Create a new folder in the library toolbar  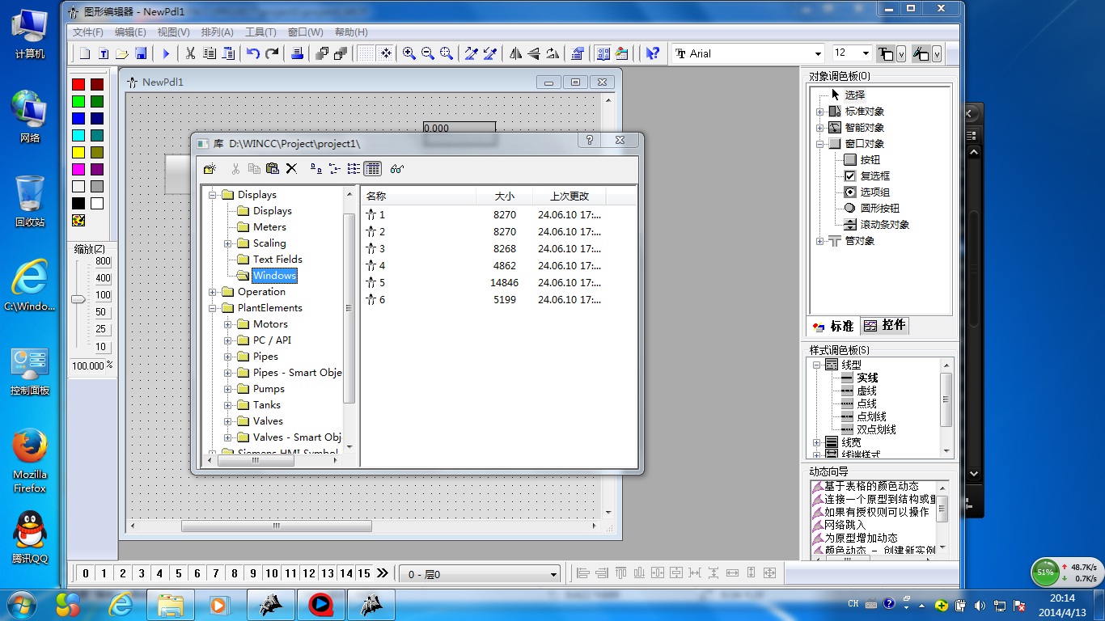(x=210, y=168)
